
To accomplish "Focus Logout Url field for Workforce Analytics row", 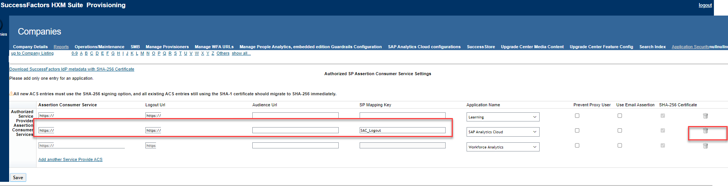I will (151, 145).
